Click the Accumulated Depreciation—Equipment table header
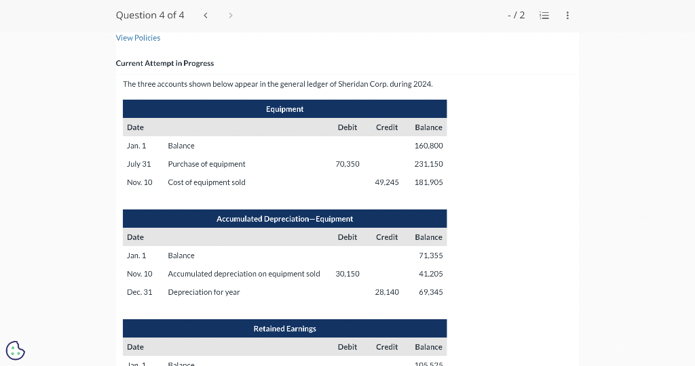Screen dimensions: 695x366 click(284, 219)
